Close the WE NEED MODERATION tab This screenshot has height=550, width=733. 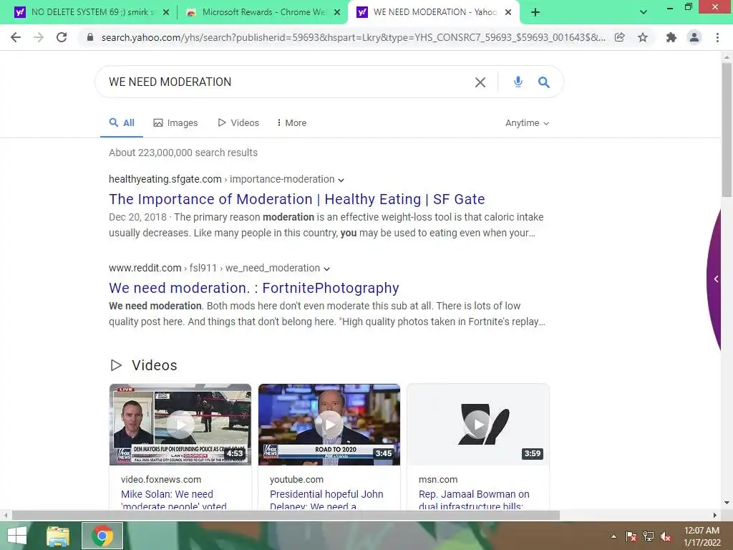508,13
